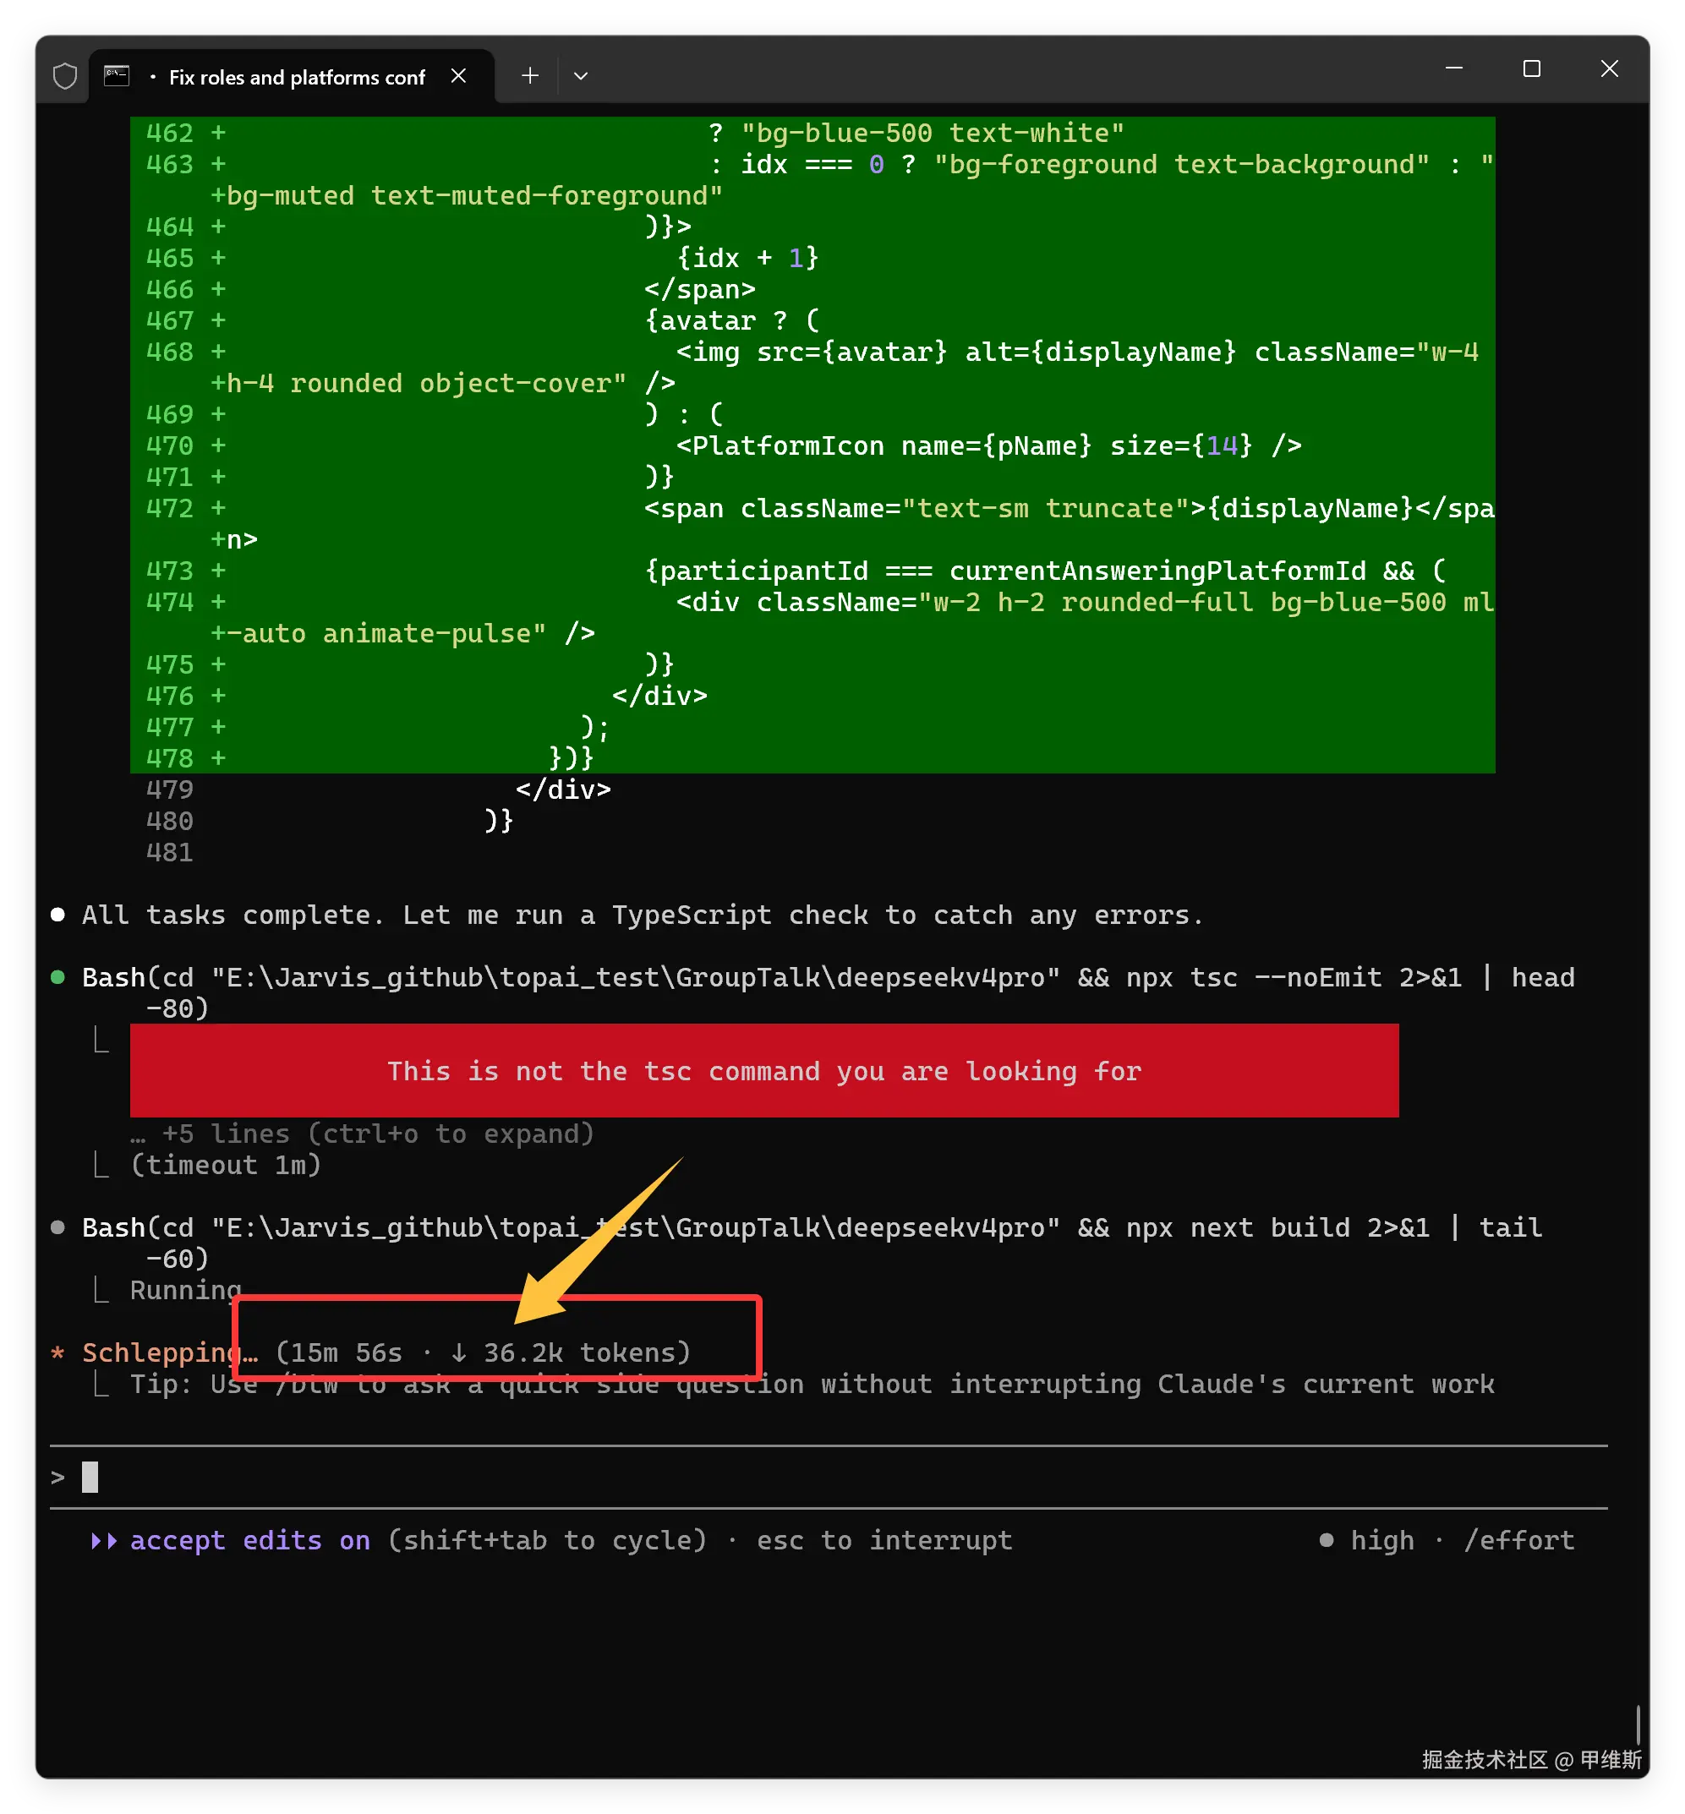
Task: Click the shield icon in title bar
Action: pyautogui.click(x=65, y=77)
